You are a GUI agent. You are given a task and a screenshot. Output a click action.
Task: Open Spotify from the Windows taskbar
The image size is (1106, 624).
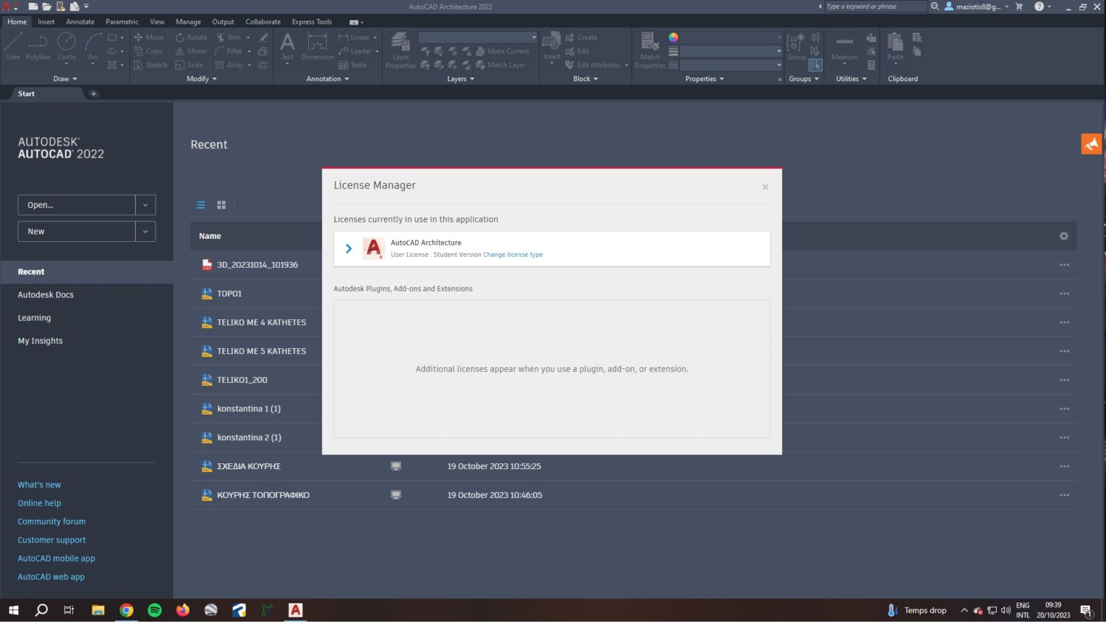point(155,610)
